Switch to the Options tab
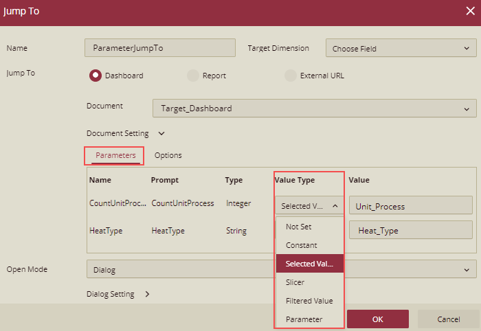Image resolution: width=481 pixels, height=331 pixels. click(168, 155)
